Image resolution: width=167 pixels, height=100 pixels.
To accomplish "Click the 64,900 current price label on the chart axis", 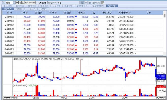I will tap(161, 76).
